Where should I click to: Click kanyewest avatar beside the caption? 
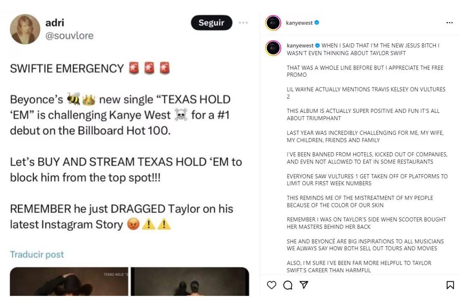273,48
